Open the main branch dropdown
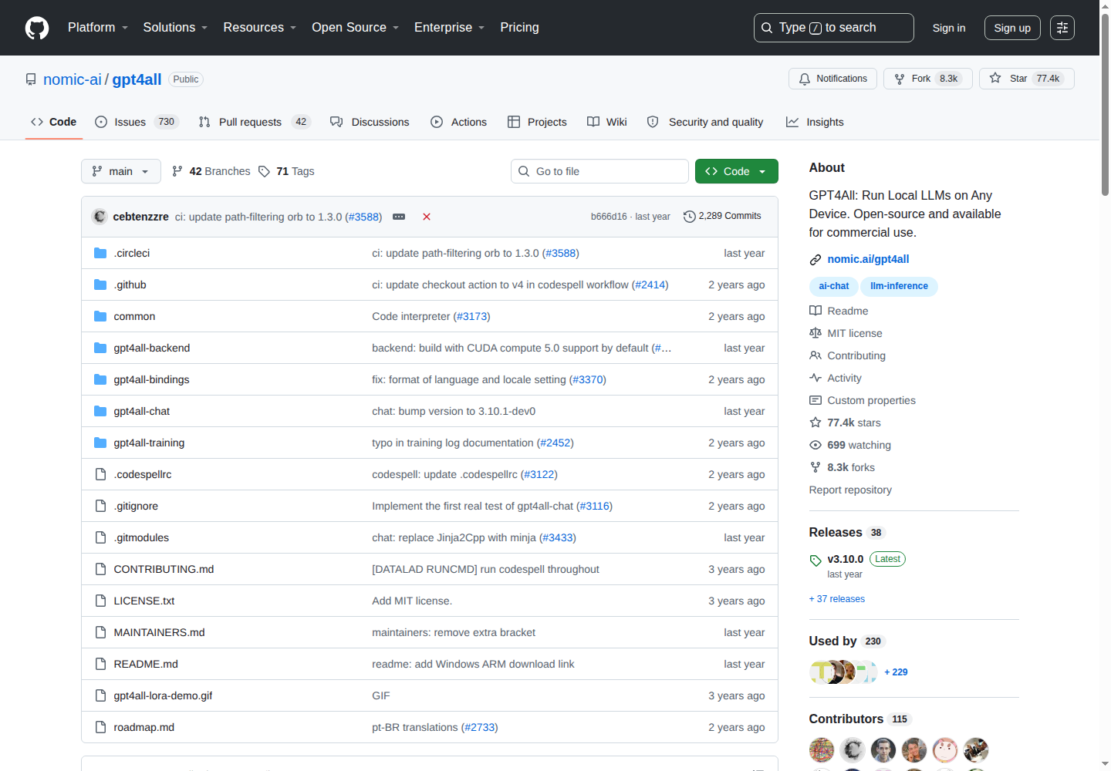Screen dimensions: 1111x771 coord(121,171)
